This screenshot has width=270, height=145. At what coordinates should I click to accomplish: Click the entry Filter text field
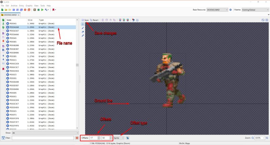click(x=43, y=138)
